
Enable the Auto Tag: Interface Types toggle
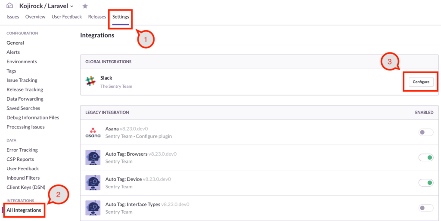click(x=426, y=208)
